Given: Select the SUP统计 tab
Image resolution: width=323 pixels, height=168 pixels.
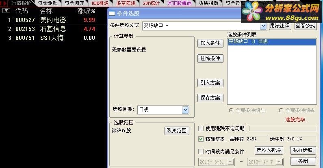Looking at the screenshot, I should click(151, 3).
